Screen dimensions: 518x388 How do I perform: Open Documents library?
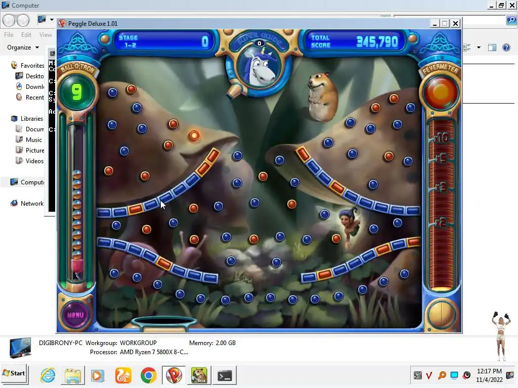(x=30, y=129)
